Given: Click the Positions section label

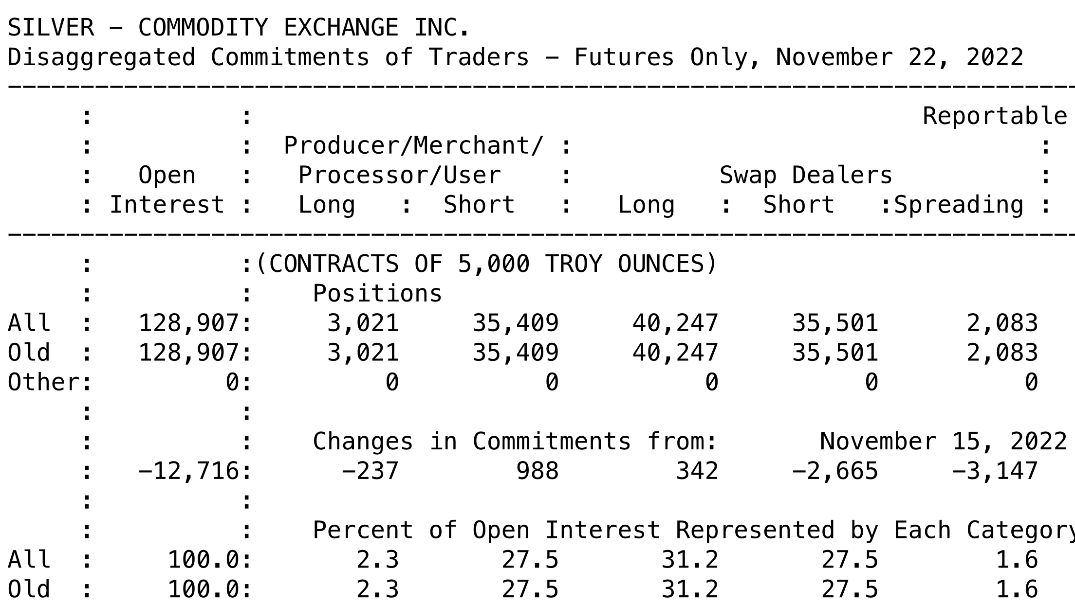Looking at the screenshot, I should (377, 294).
